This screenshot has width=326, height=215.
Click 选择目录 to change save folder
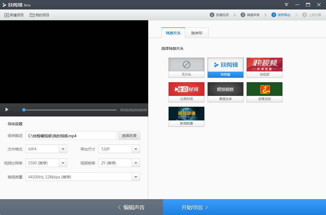click(x=129, y=135)
